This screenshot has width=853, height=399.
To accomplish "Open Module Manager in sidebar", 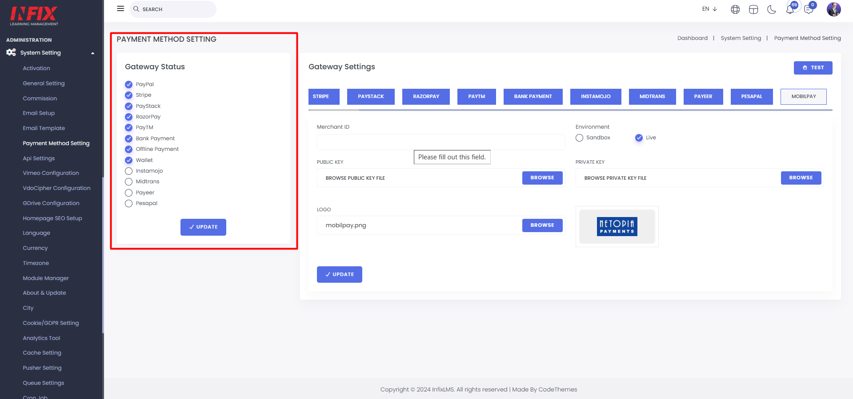I will 46,278.
